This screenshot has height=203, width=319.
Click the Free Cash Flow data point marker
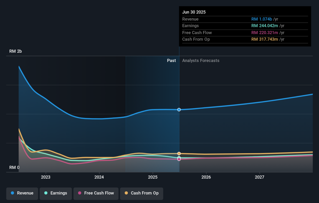tap(179, 159)
